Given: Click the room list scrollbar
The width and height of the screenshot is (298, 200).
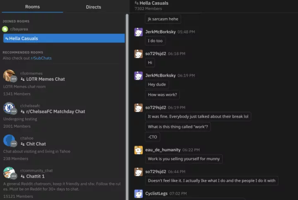Looking at the screenshot, I should click(x=127, y=107).
